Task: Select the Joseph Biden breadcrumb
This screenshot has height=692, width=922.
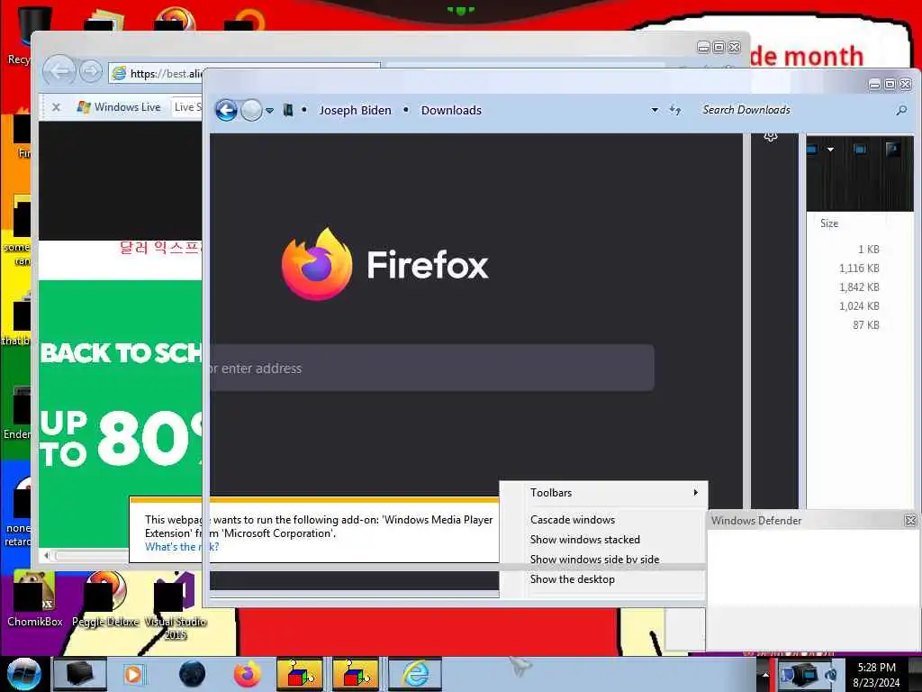Action: click(355, 110)
